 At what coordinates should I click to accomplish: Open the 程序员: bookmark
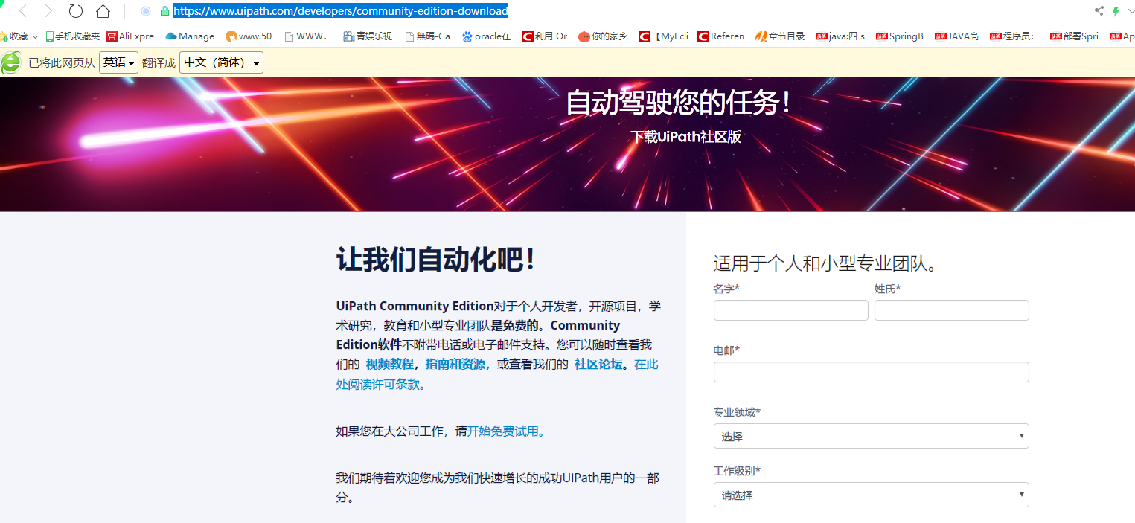(x=1012, y=36)
